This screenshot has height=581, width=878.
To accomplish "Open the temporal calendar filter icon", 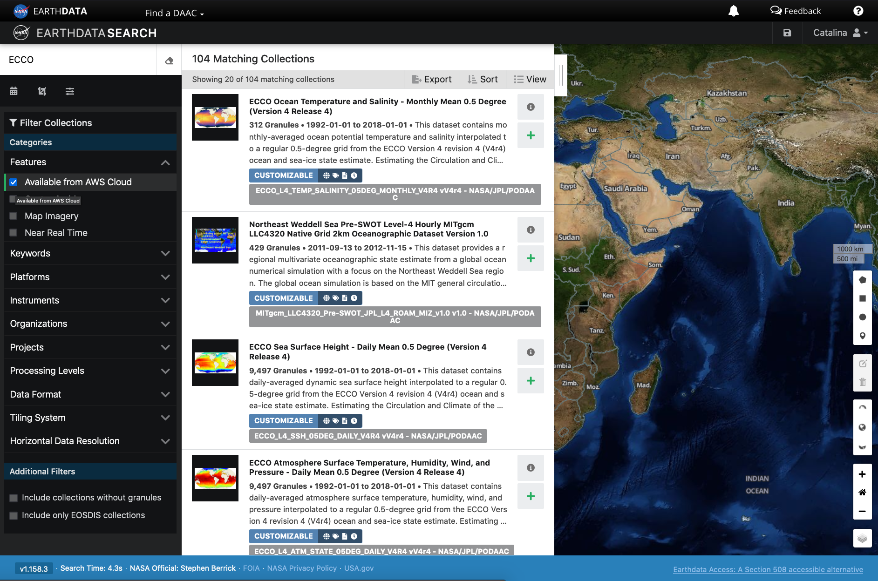I will 14,91.
